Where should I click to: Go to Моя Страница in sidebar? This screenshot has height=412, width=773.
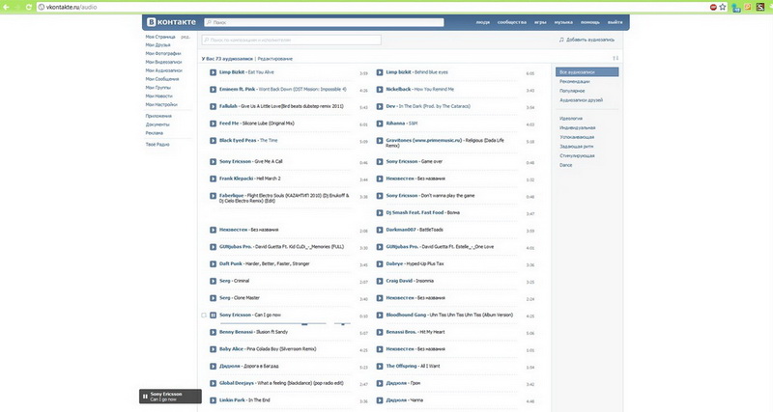click(160, 37)
